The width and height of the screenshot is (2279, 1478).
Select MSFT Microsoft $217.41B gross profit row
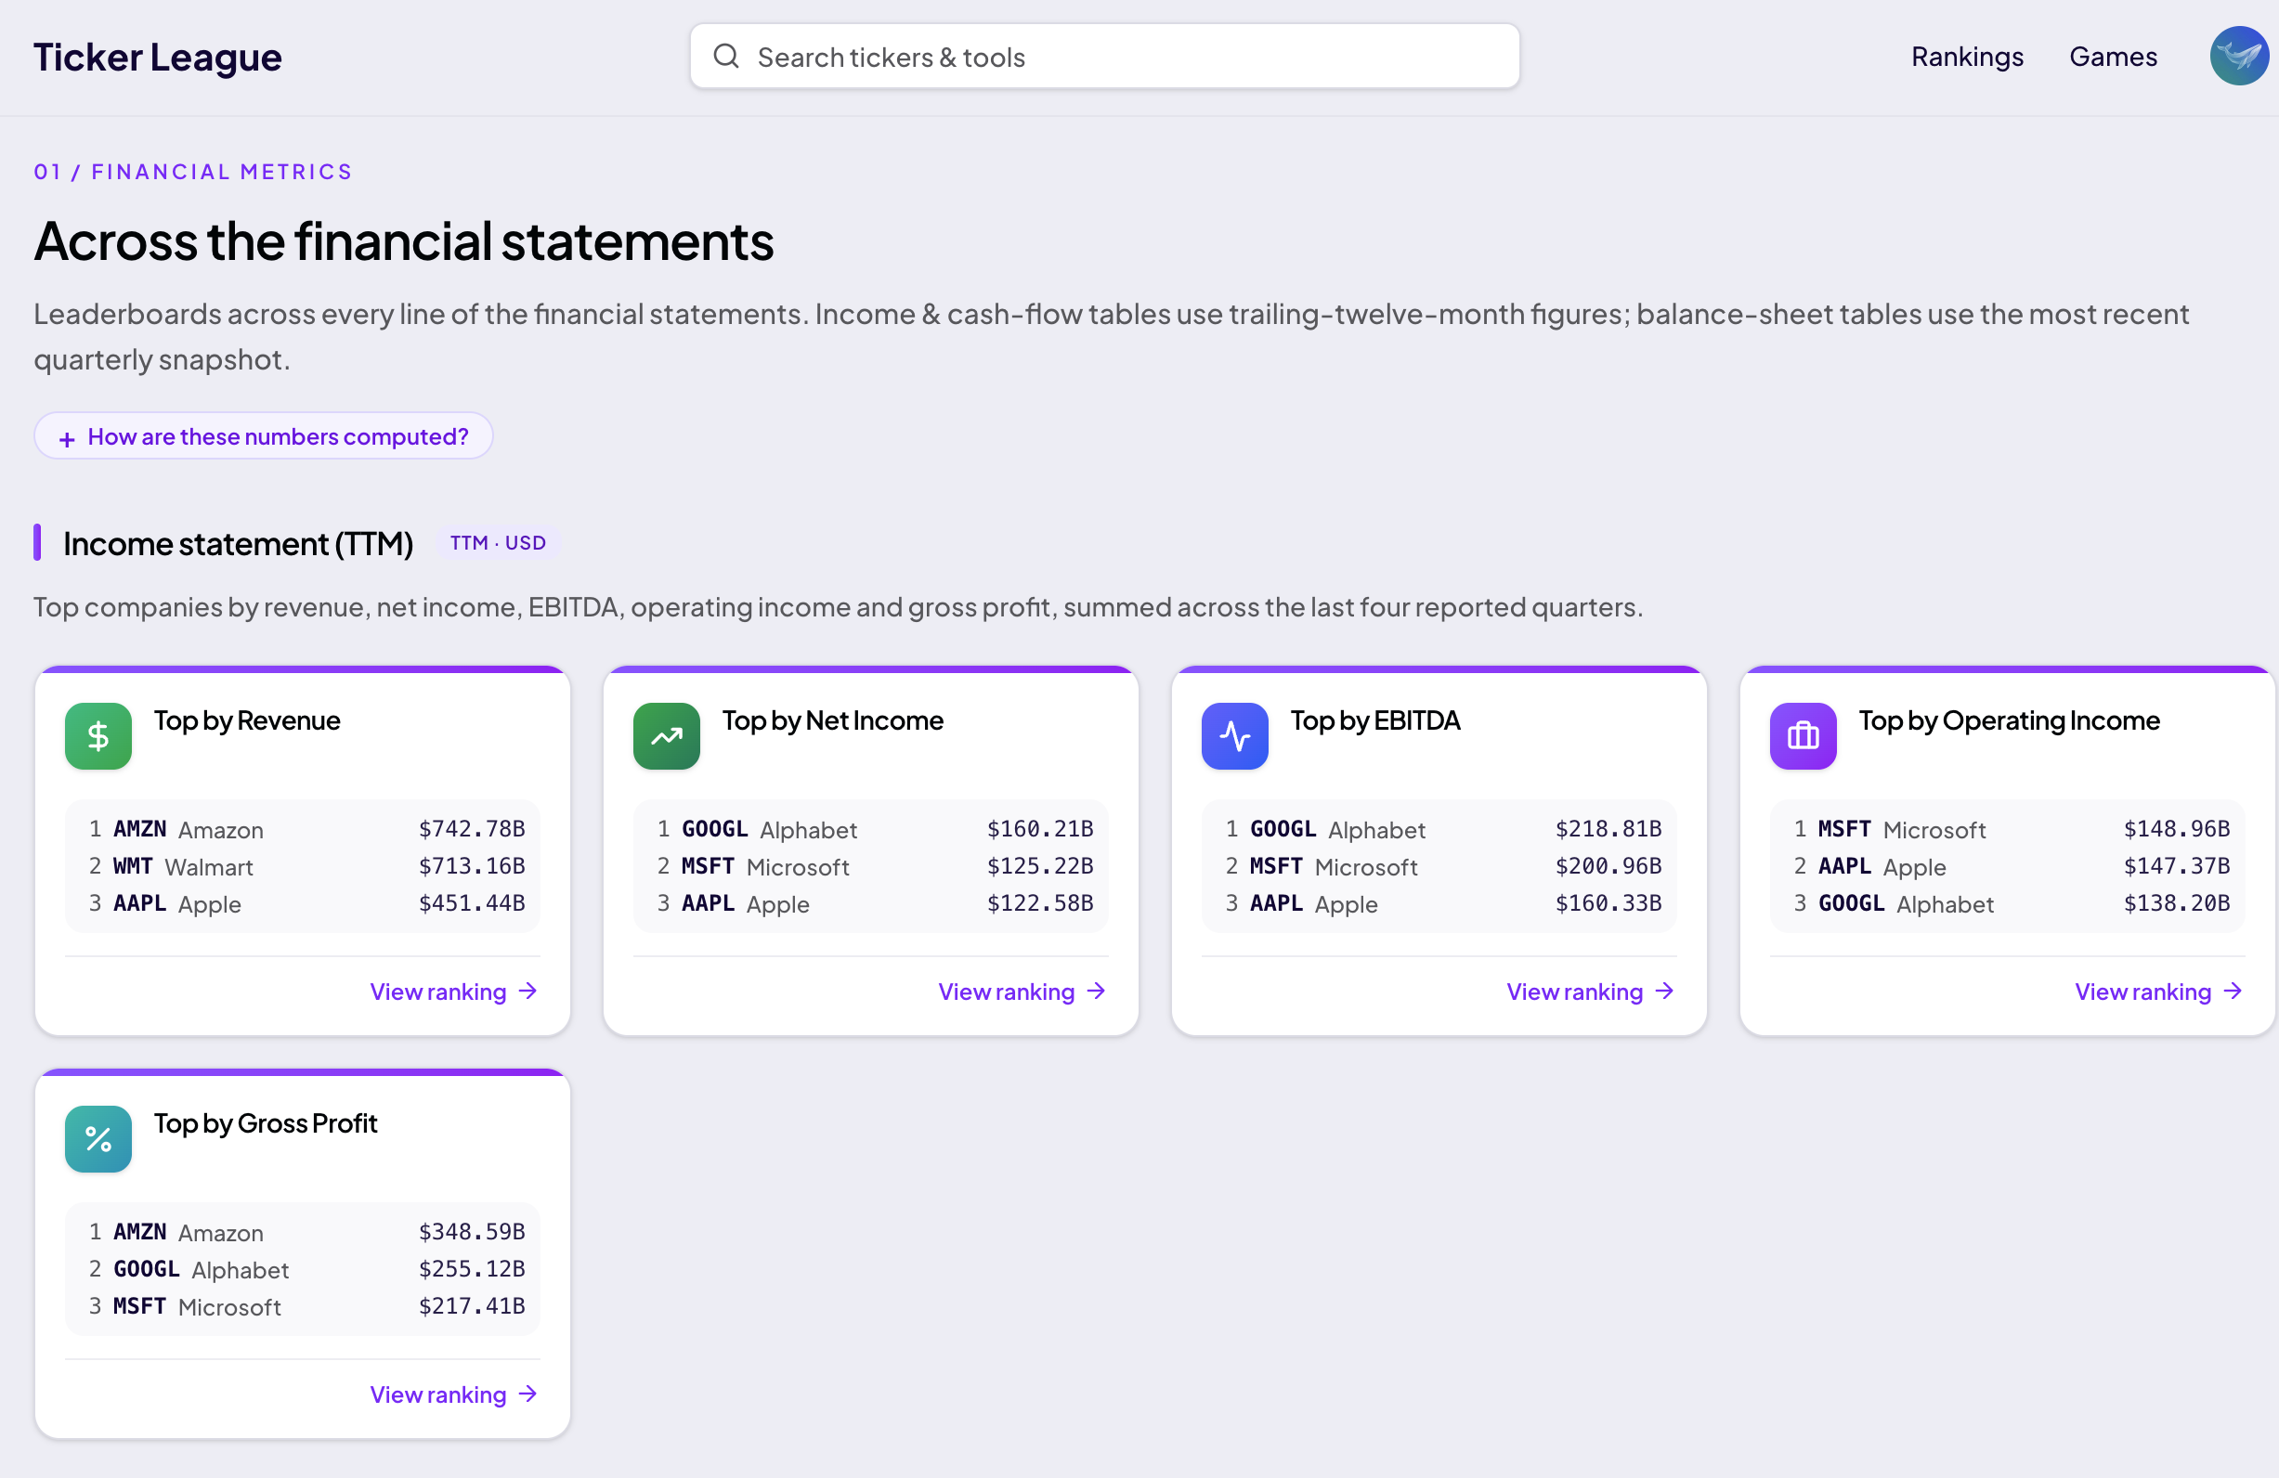[303, 1306]
